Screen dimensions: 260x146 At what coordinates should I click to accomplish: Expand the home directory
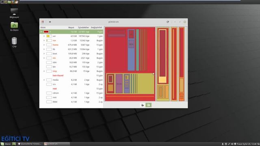coord(44,45)
